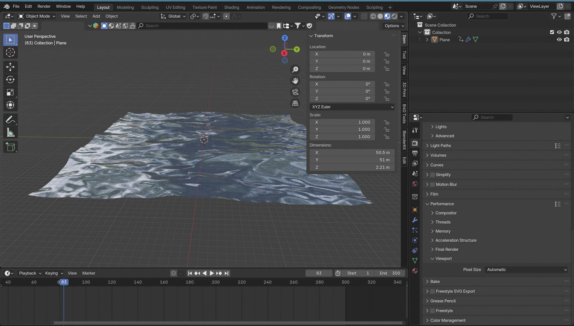Disable Plane in renders camera icon
The image size is (574, 326).
pos(567,39)
